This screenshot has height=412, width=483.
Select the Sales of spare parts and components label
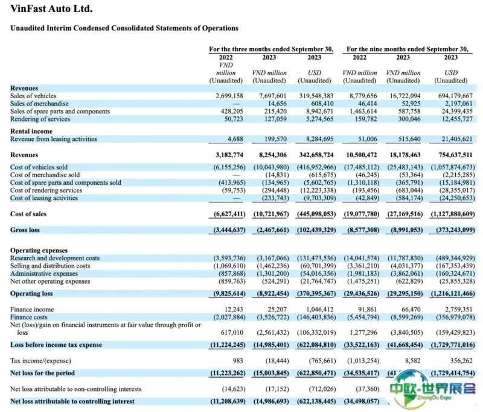tap(60, 111)
